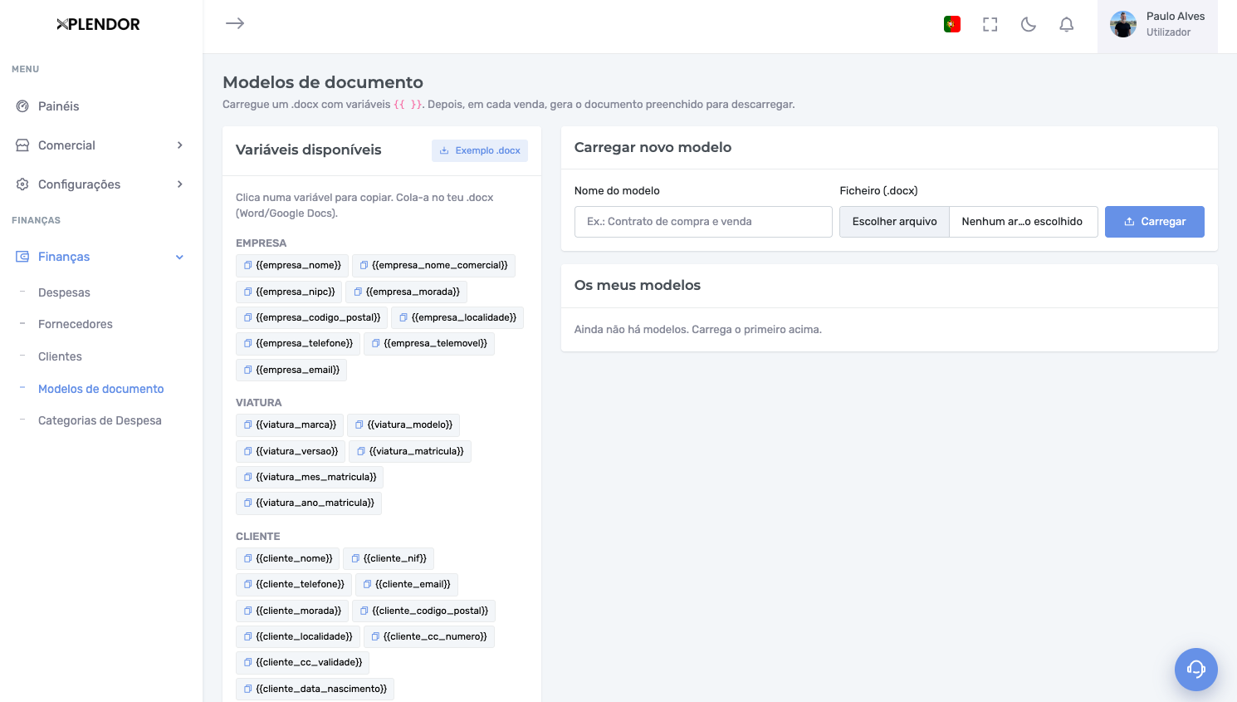Viewport: 1237px width, 702px height.
Task: Open Categorias de Despesa in the sidebar
Action: tap(100, 420)
